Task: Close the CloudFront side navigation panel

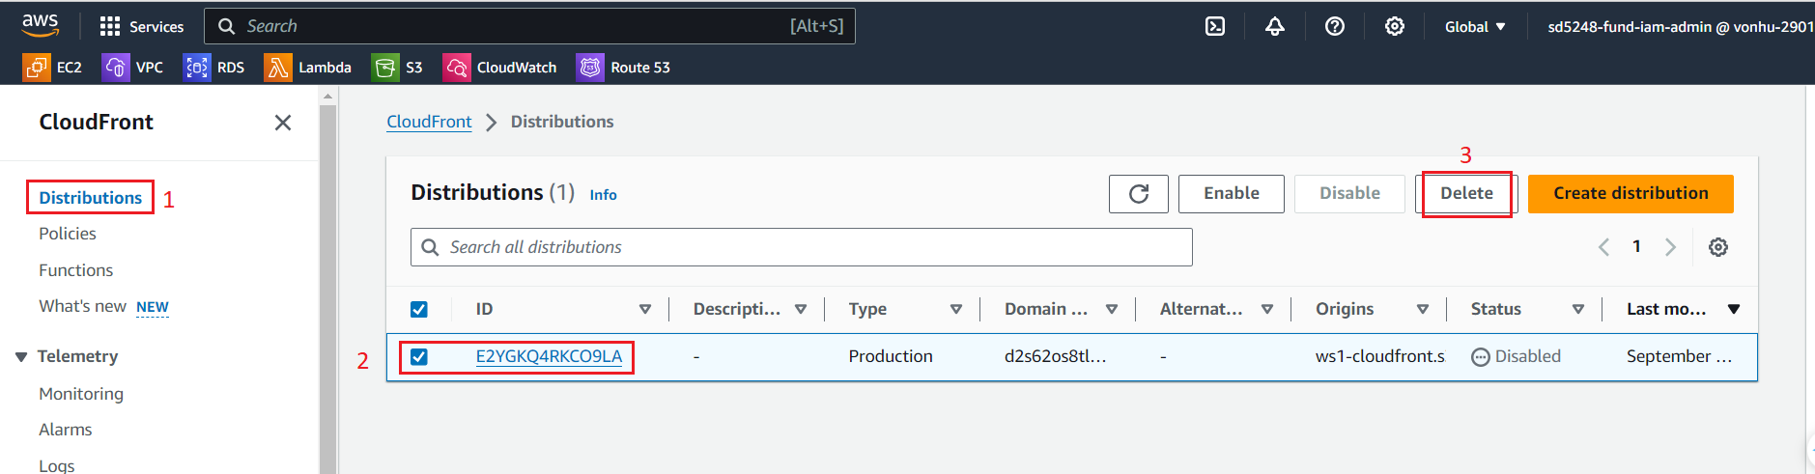Action: click(283, 123)
